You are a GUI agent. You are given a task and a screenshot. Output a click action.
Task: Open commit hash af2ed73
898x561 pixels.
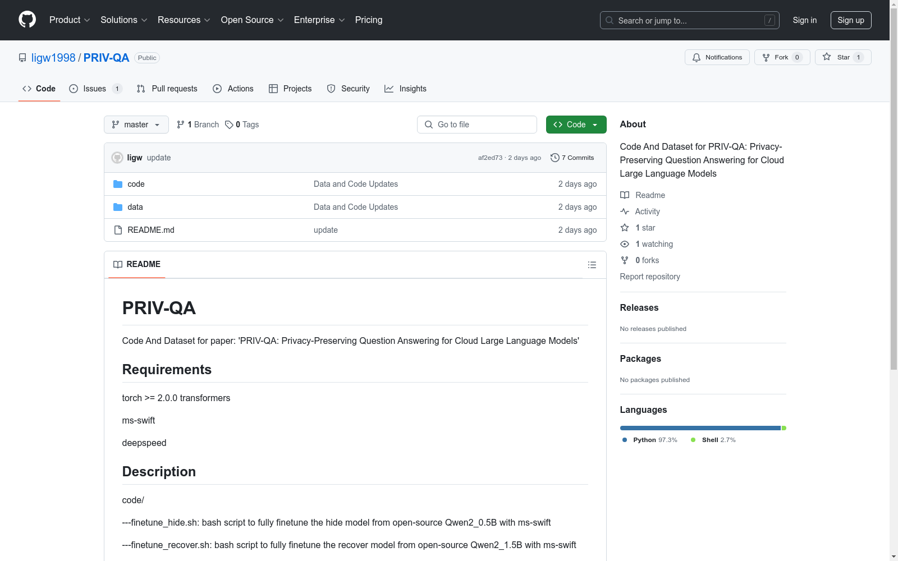click(x=490, y=158)
